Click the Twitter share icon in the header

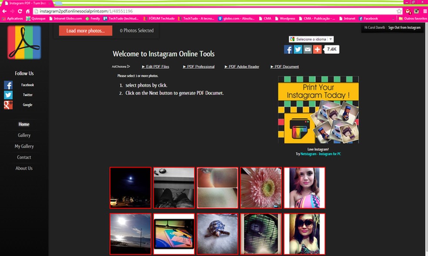point(298,49)
